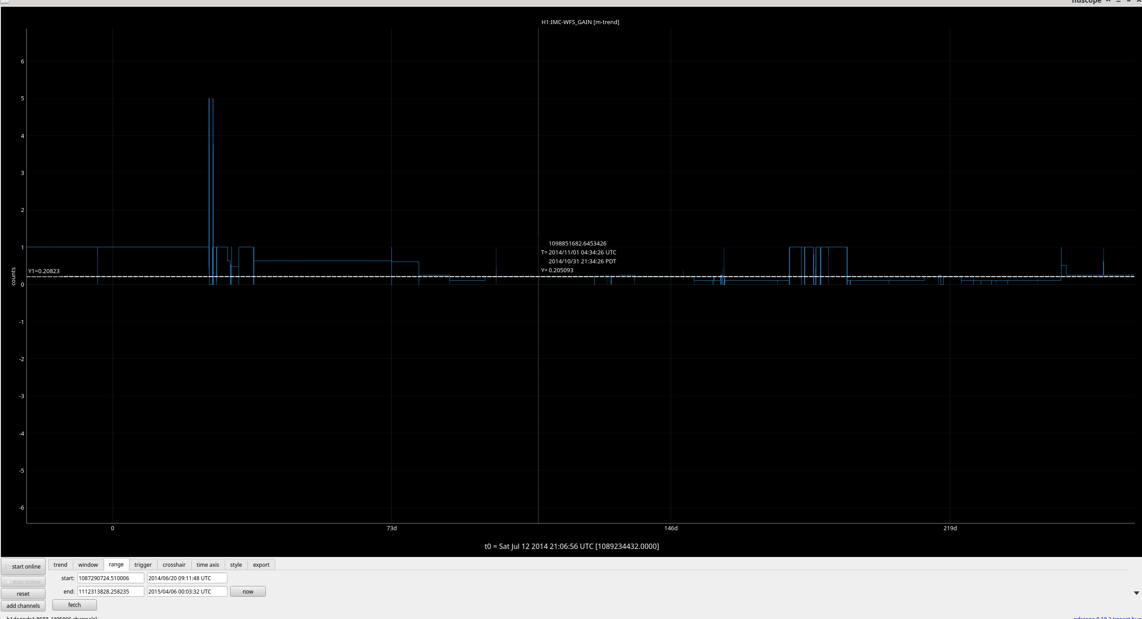The image size is (1142, 619).
Task: Click the start UTC date field
Action: [x=187, y=578]
